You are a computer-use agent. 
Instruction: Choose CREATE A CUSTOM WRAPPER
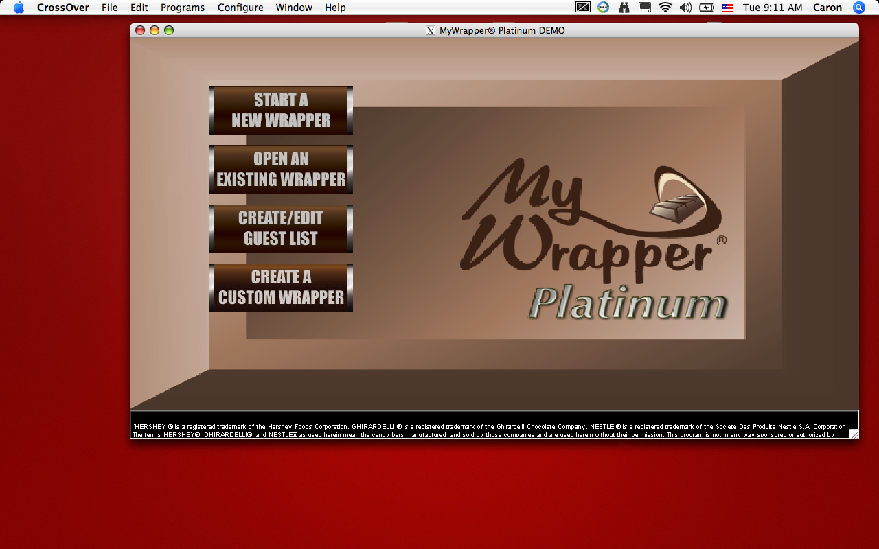pyautogui.click(x=280, y=287)
